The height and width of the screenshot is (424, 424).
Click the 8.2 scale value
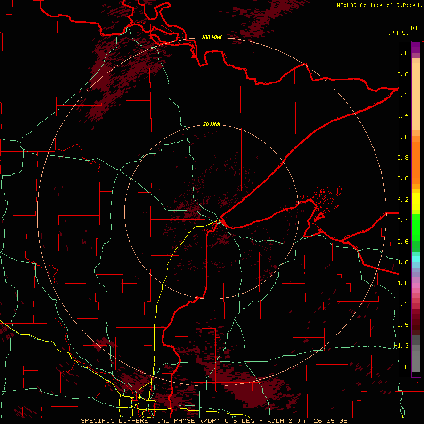coord(403,95)
